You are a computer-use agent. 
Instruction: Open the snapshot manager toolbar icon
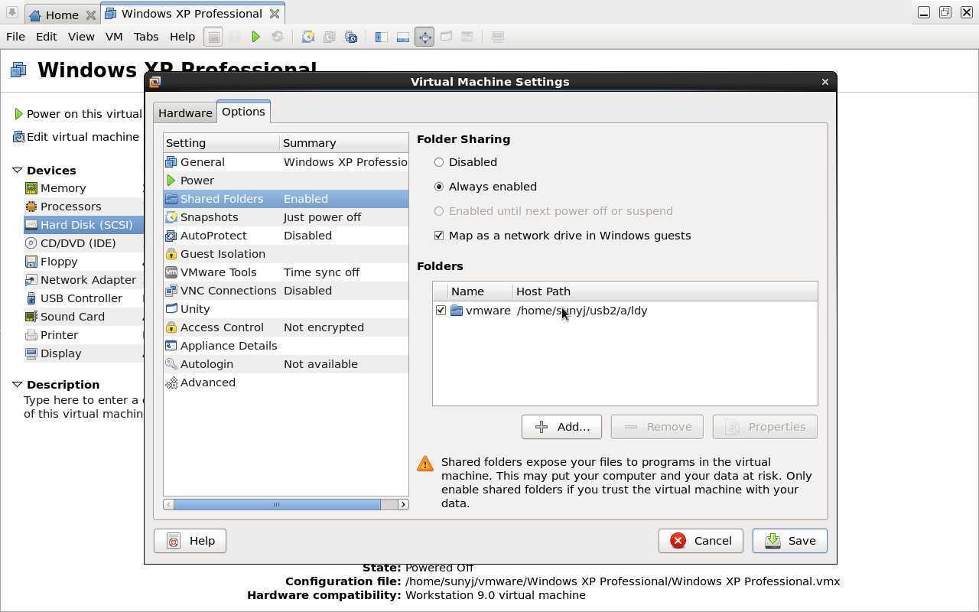tap(351, 37)
